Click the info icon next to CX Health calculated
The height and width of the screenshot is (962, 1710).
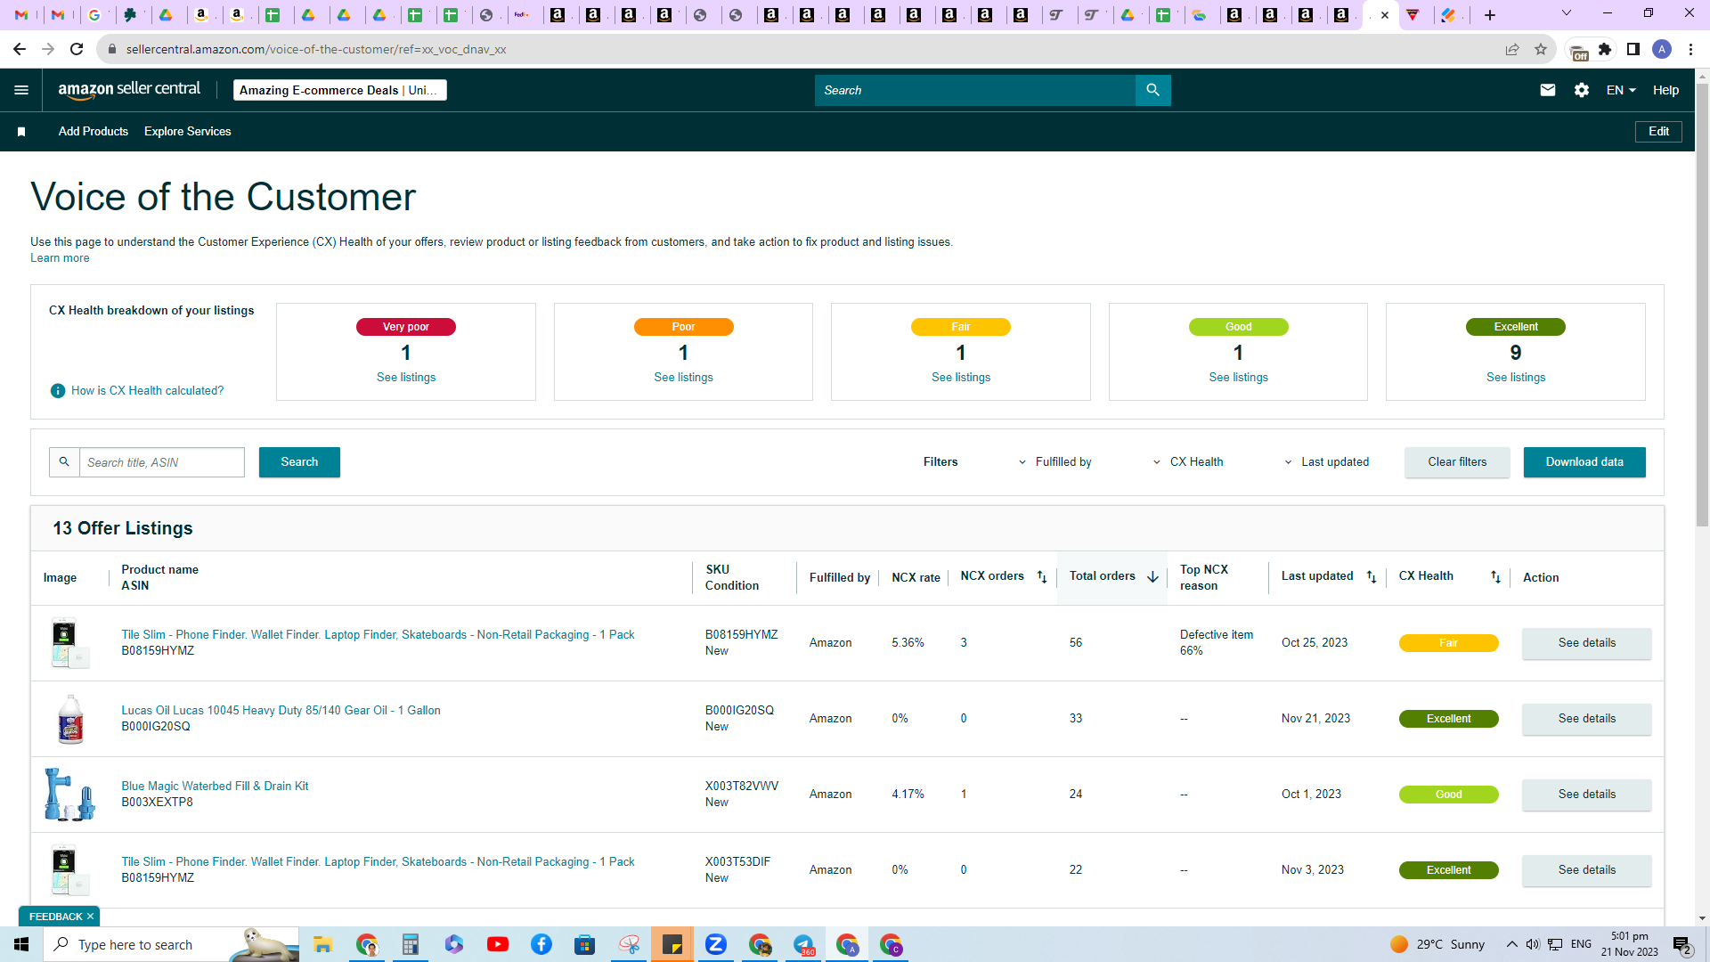58,391
